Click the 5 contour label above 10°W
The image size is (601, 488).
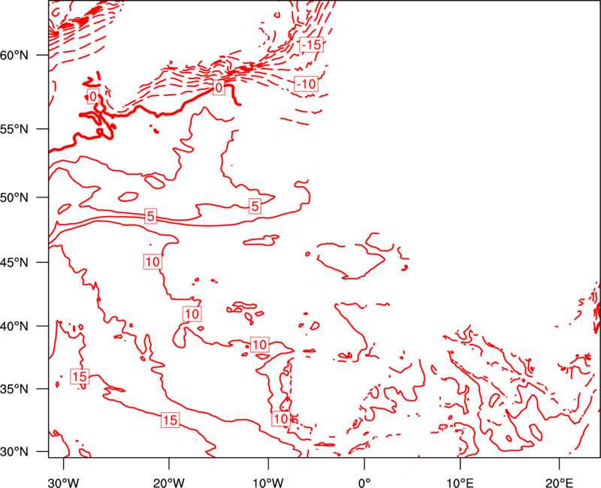[255, 206]
